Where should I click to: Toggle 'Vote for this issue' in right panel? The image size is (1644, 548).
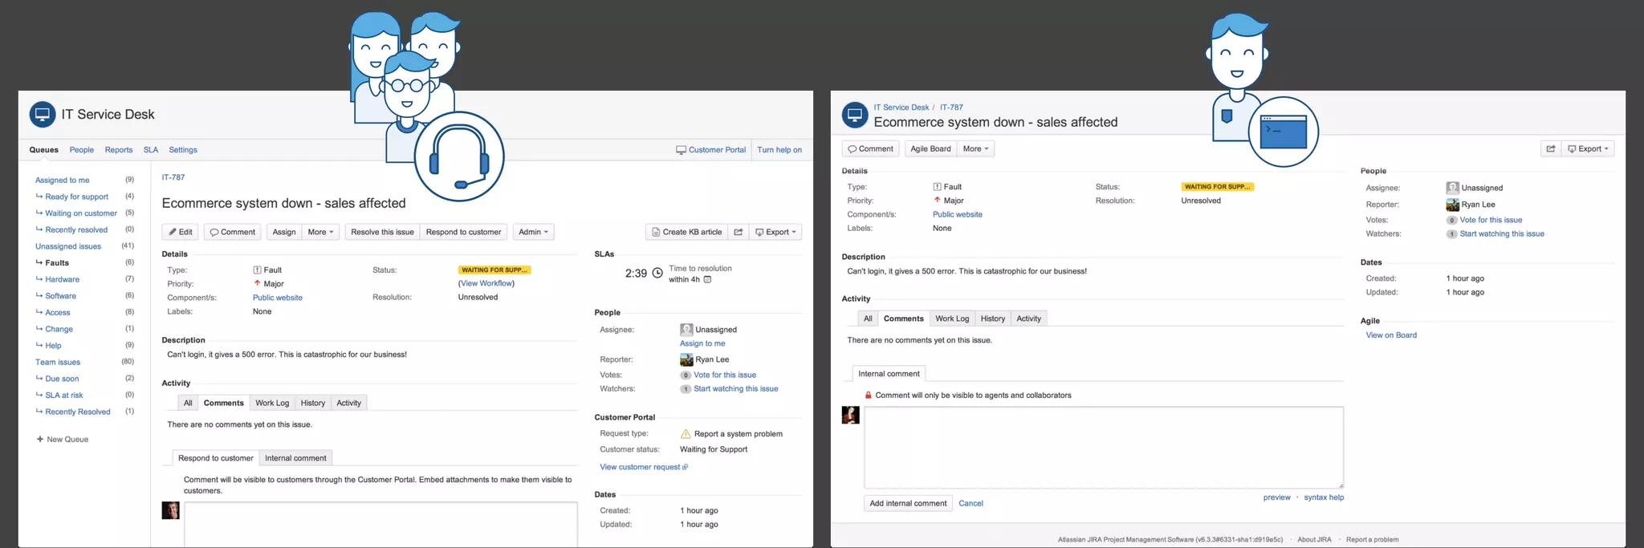[x=1490, y=220]
